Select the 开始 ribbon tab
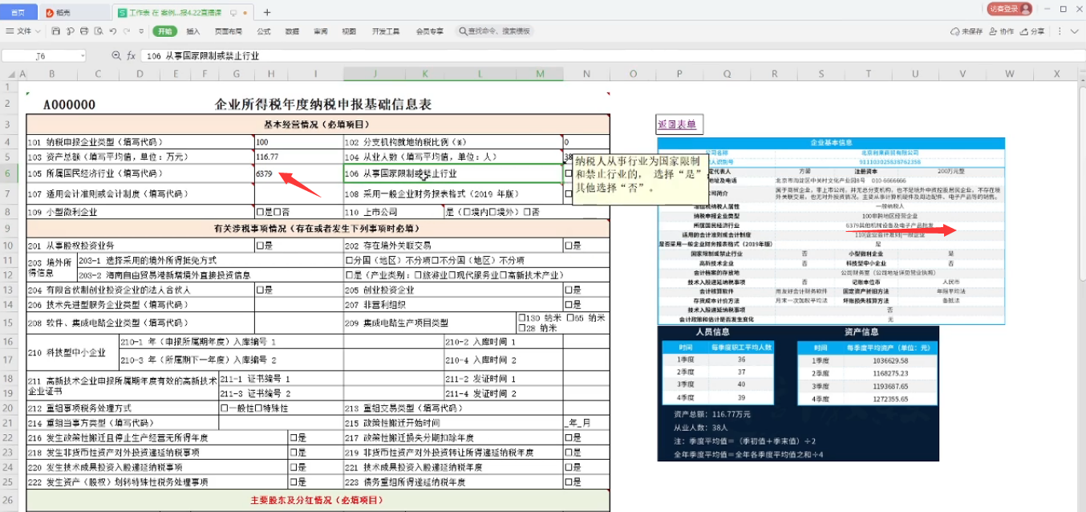 [x=164, y=31]
